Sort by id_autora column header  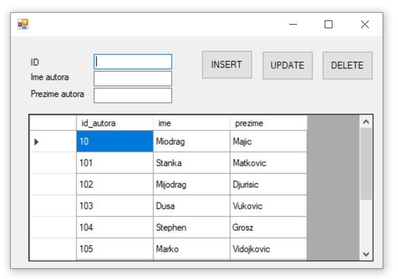click(114, 123)
